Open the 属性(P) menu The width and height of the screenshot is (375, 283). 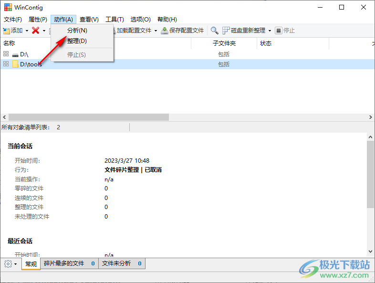(38, 20)
